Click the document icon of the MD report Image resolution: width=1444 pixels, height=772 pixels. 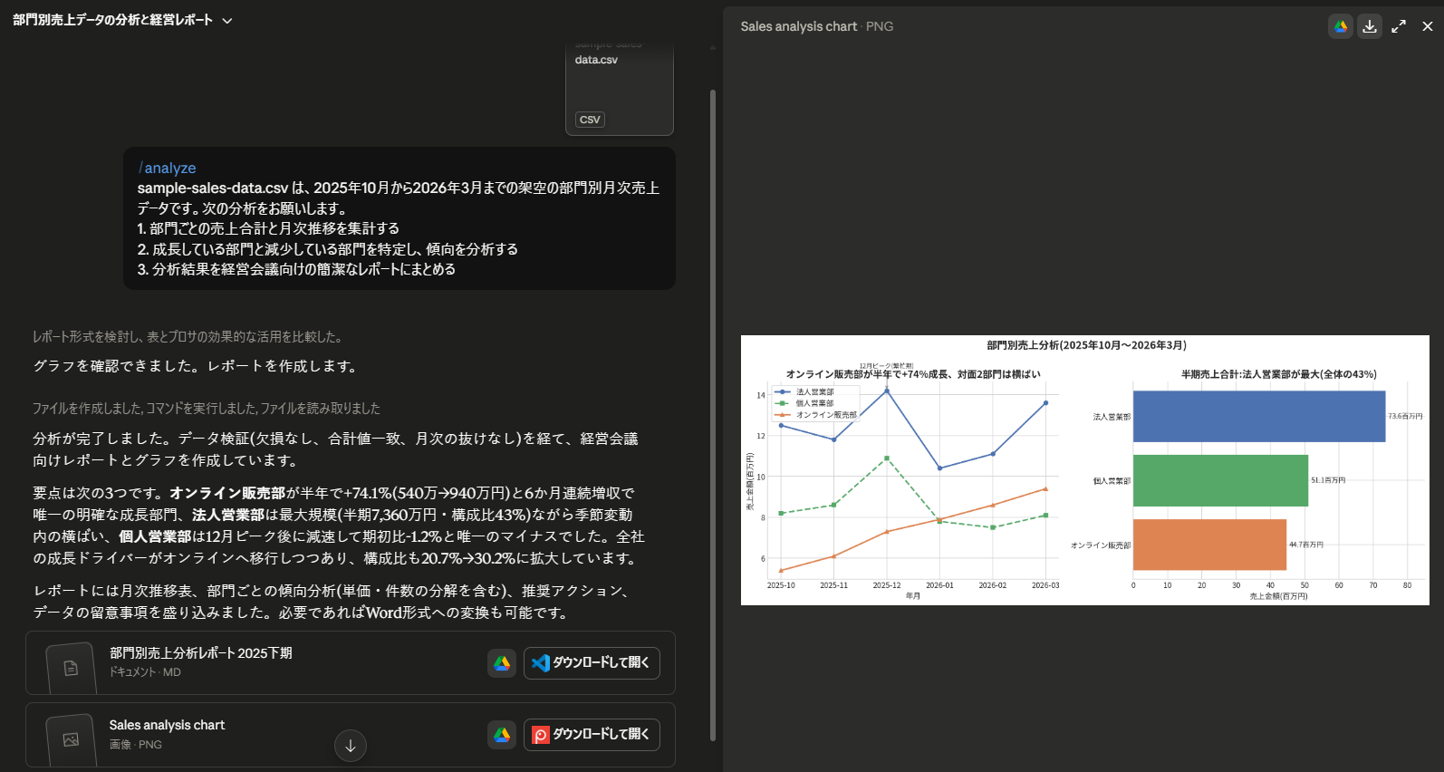point(71,668)
